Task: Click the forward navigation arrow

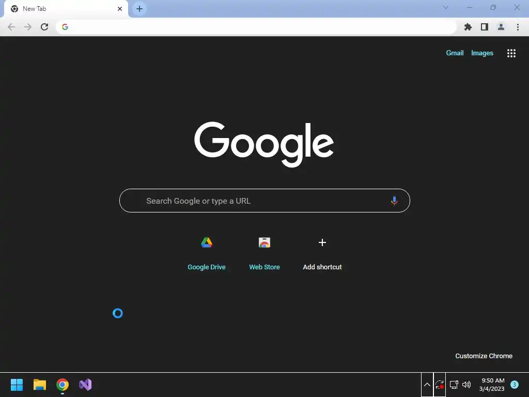Action: point(28,27)
